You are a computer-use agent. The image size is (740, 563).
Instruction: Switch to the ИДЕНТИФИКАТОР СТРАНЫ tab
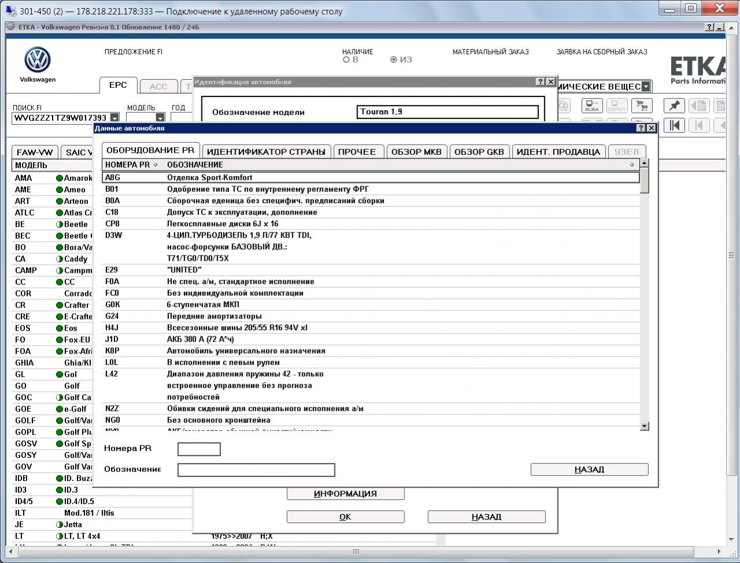pos(266,151)
